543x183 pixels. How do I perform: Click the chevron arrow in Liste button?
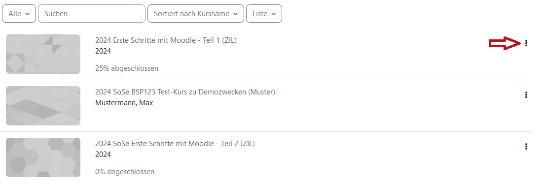coord(274,14)
